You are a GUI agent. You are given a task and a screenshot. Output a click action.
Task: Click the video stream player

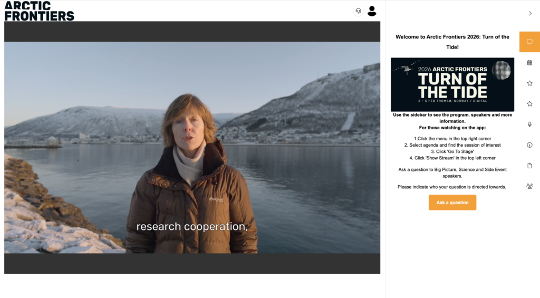coord(192,148)
